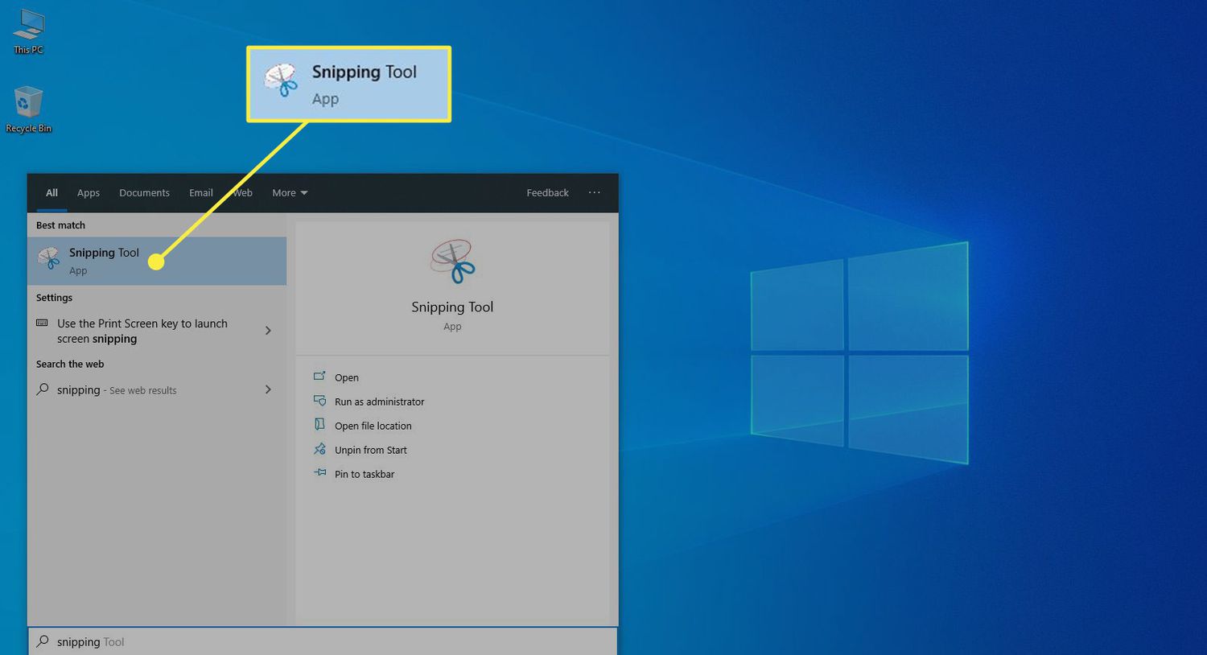1207x655 pixels.
Task: Switch to the Apps tab
Action: click(89, 193)
